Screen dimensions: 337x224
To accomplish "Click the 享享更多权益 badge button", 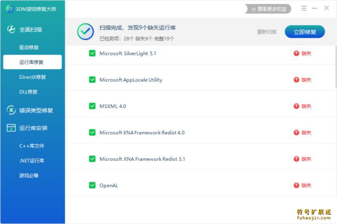I will [x=268, y=9].
